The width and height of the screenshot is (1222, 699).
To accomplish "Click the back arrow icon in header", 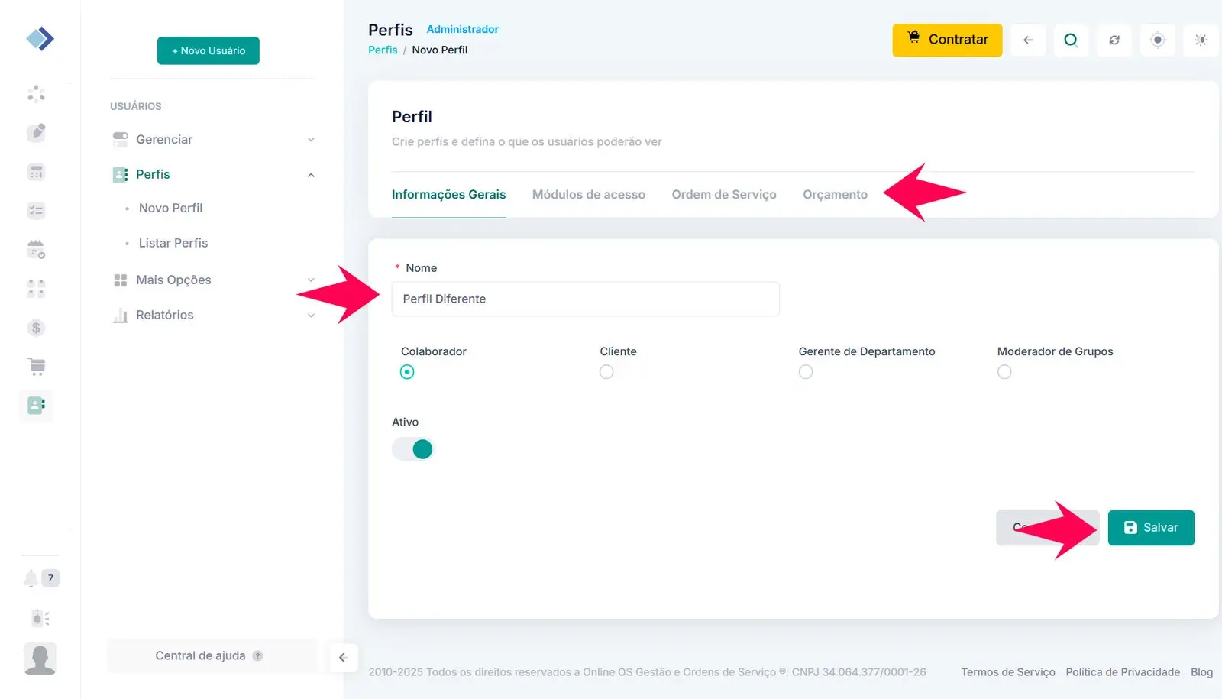I will 1028,40.
